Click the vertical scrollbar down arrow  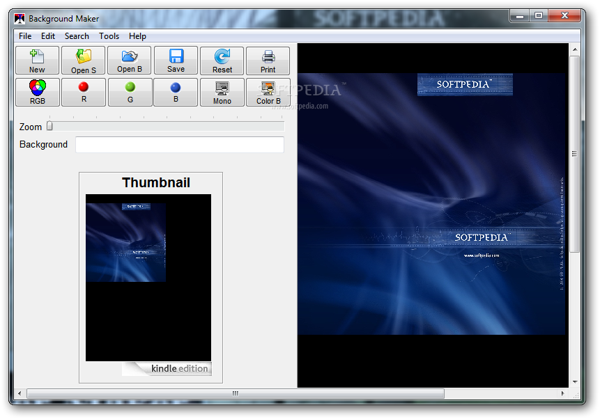[x=575, y=382]
